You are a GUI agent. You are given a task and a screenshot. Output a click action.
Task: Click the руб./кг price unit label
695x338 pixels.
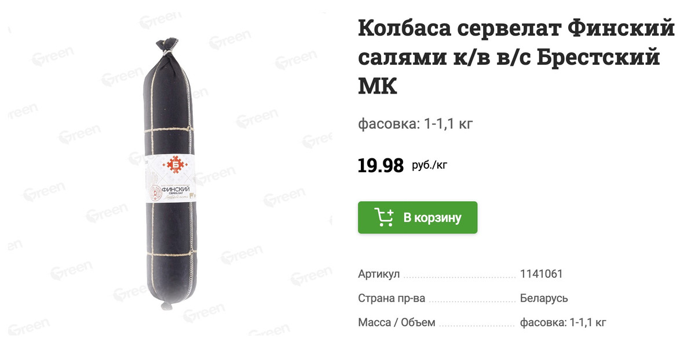(430, 166)
